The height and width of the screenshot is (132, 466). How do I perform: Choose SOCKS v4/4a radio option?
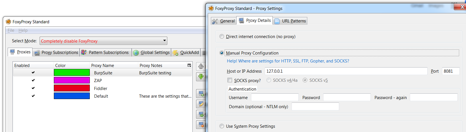[269, 80]
